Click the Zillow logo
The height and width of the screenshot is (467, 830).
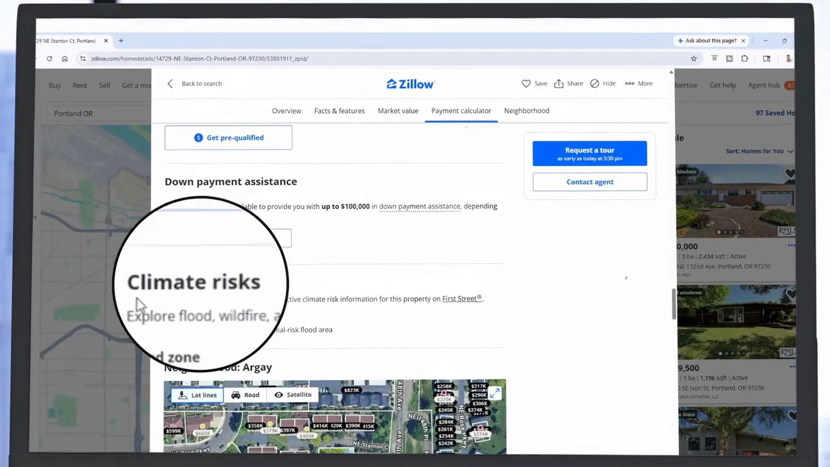[x=410, y=84]
